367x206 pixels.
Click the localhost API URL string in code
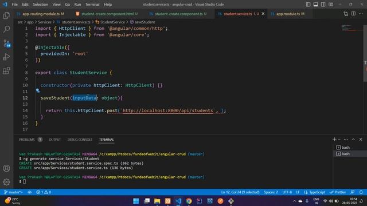click(168, 110)
